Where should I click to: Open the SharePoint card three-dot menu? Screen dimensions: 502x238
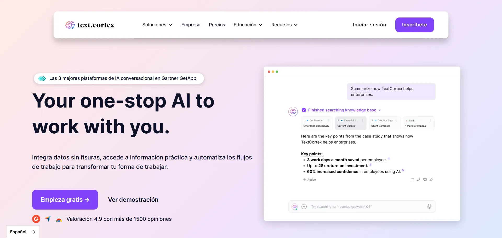(362, 121)
